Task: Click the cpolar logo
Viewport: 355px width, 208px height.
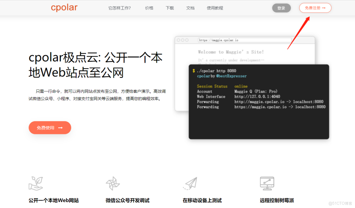Action: tap(64, 8)
